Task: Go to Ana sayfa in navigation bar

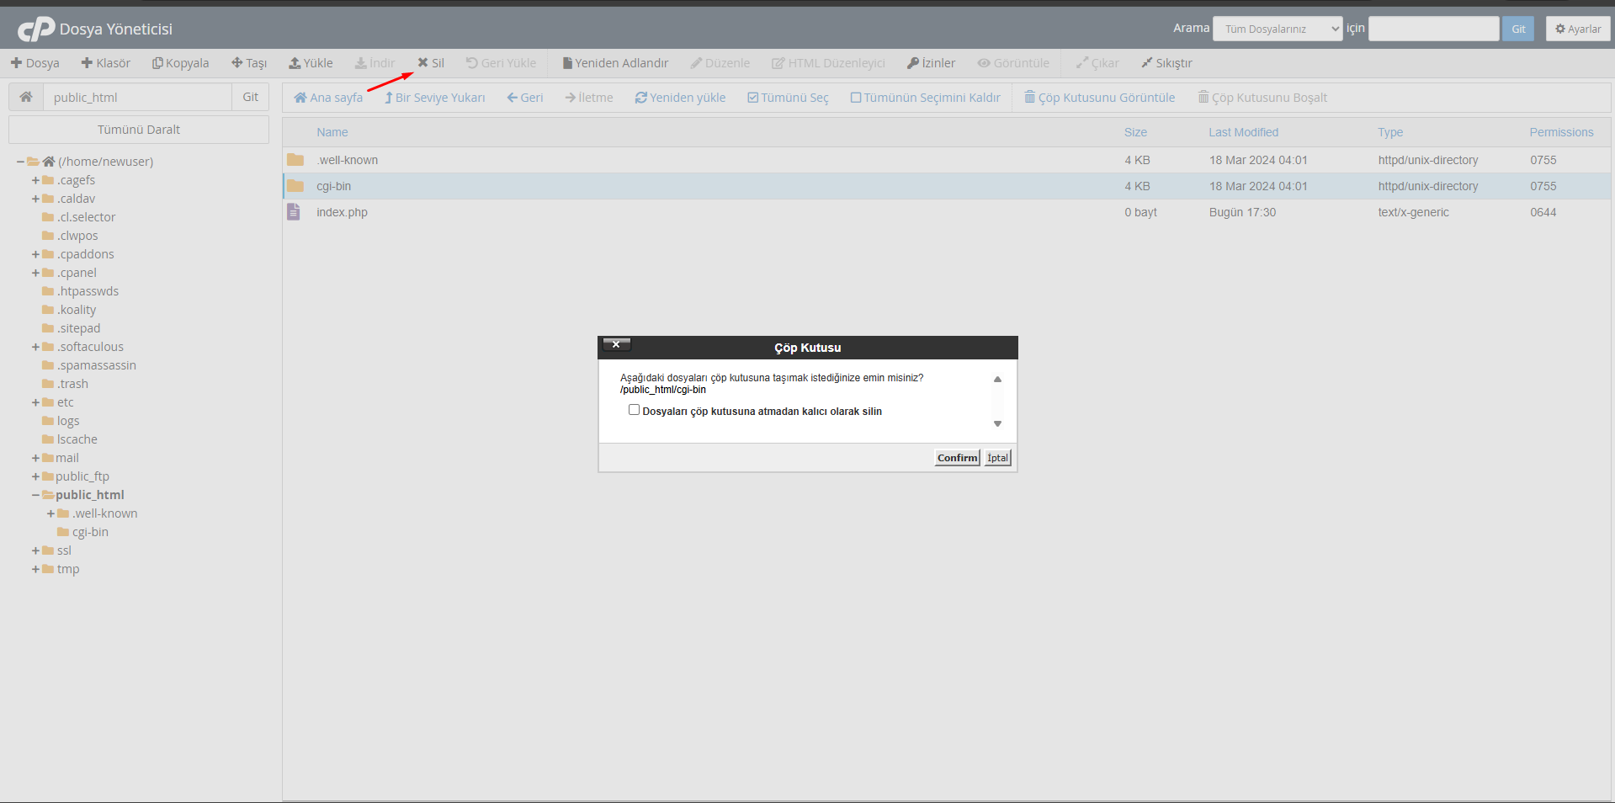Action: coord(328,98)
